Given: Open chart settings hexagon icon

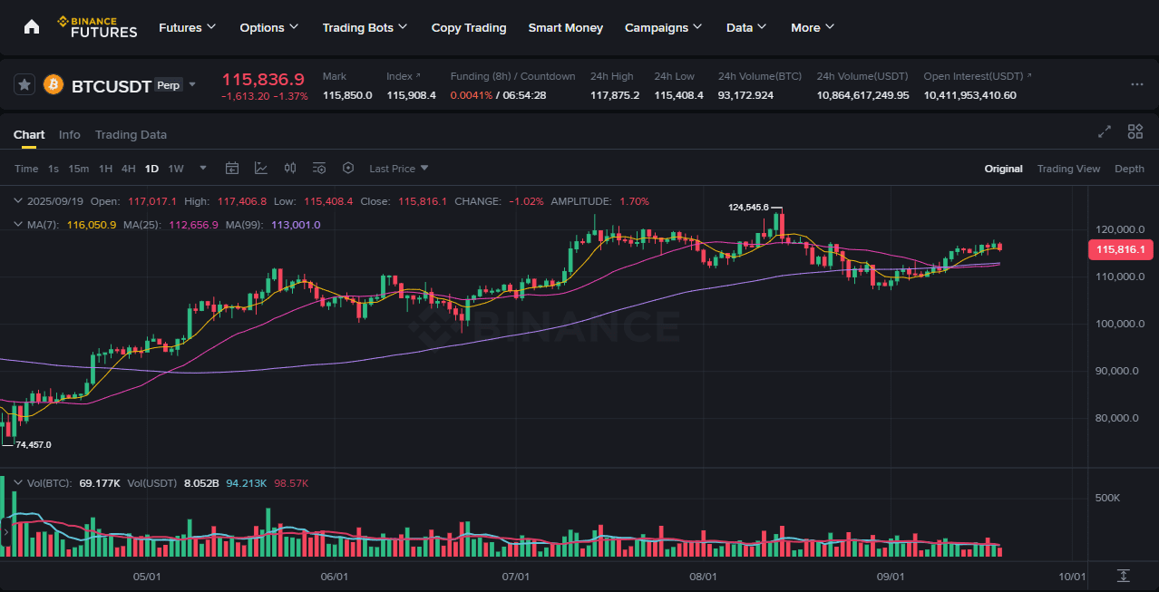Looking at the screenshot, I should click(348, 169).
